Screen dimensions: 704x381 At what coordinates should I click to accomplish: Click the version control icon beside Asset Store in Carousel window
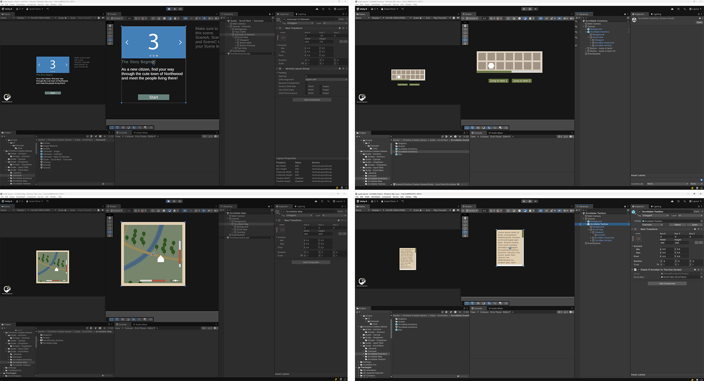[x=47, y=9]
